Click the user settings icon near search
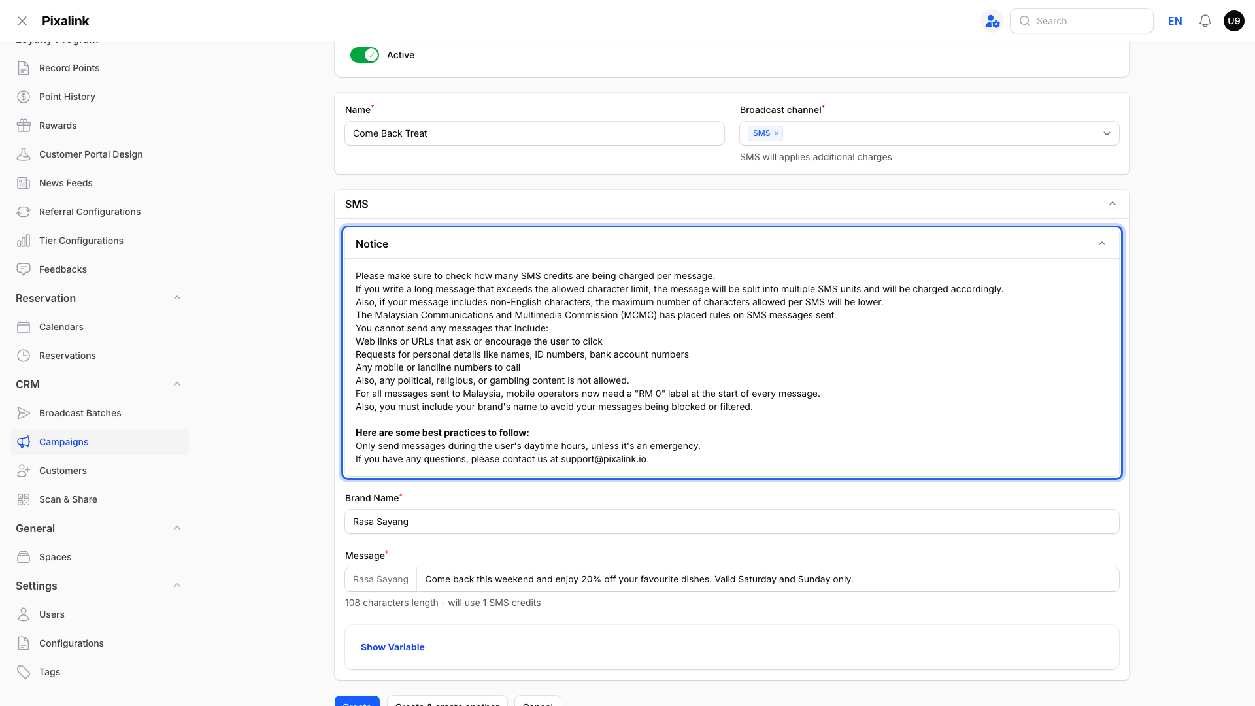The image size is (1255, 706). click(992, 21)
